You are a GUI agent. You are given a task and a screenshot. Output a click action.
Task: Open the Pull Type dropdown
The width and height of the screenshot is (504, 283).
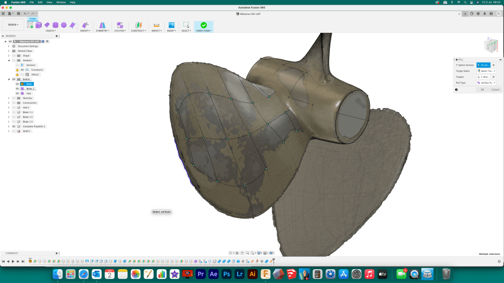486,83
